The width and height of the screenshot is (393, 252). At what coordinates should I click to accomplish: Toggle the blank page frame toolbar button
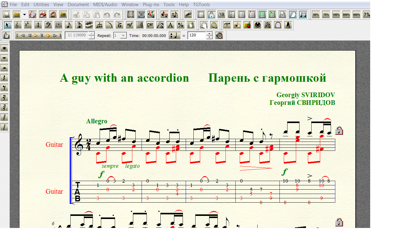tap(201, 14)
